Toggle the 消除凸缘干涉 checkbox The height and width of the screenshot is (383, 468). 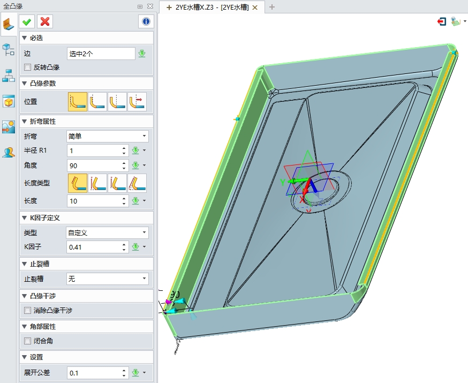pos(28,310)
